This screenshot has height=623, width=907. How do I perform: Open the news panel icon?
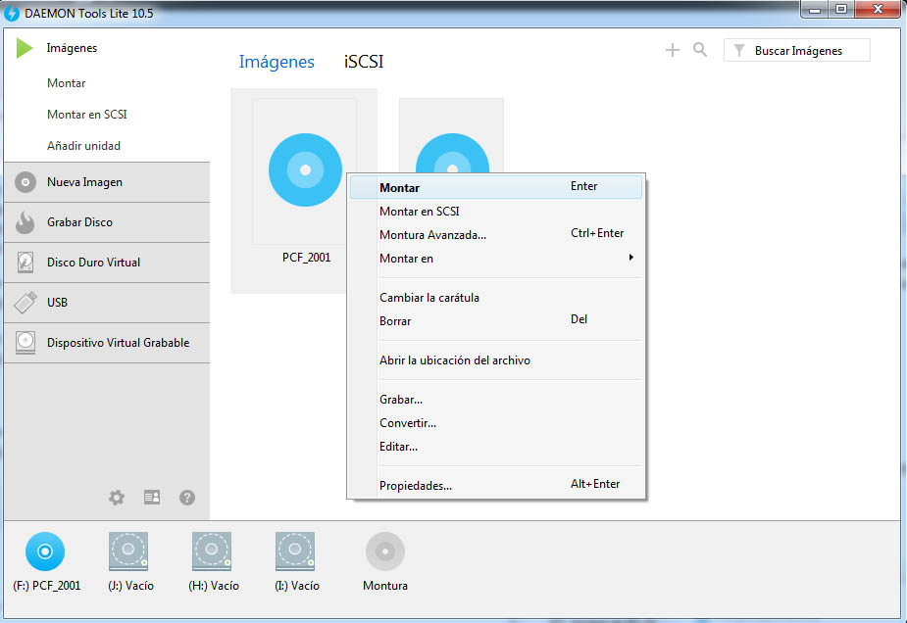152,497
